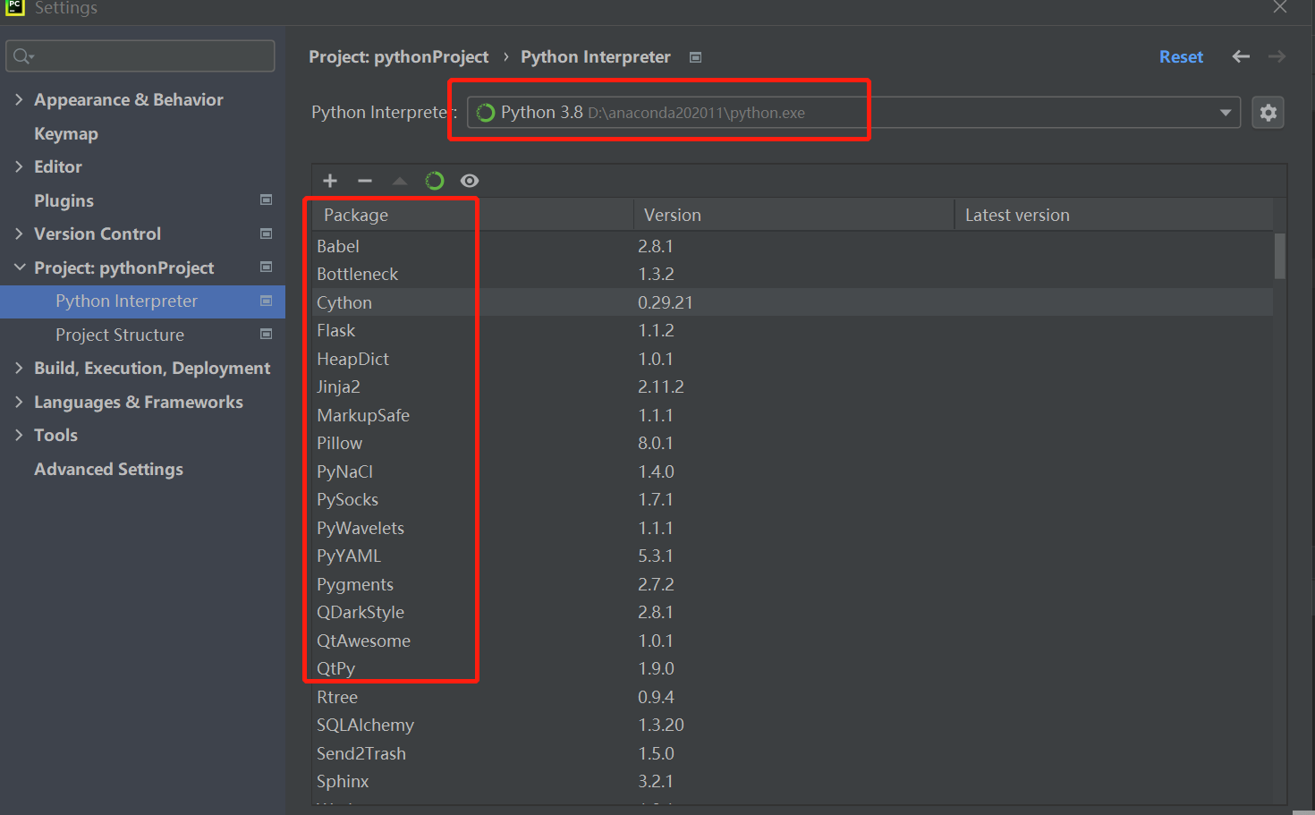Viewport: 1315px width, 815px height.
Task: Click the back navigation arrow
Action: pyautogui.click(x=1241, y=56)
